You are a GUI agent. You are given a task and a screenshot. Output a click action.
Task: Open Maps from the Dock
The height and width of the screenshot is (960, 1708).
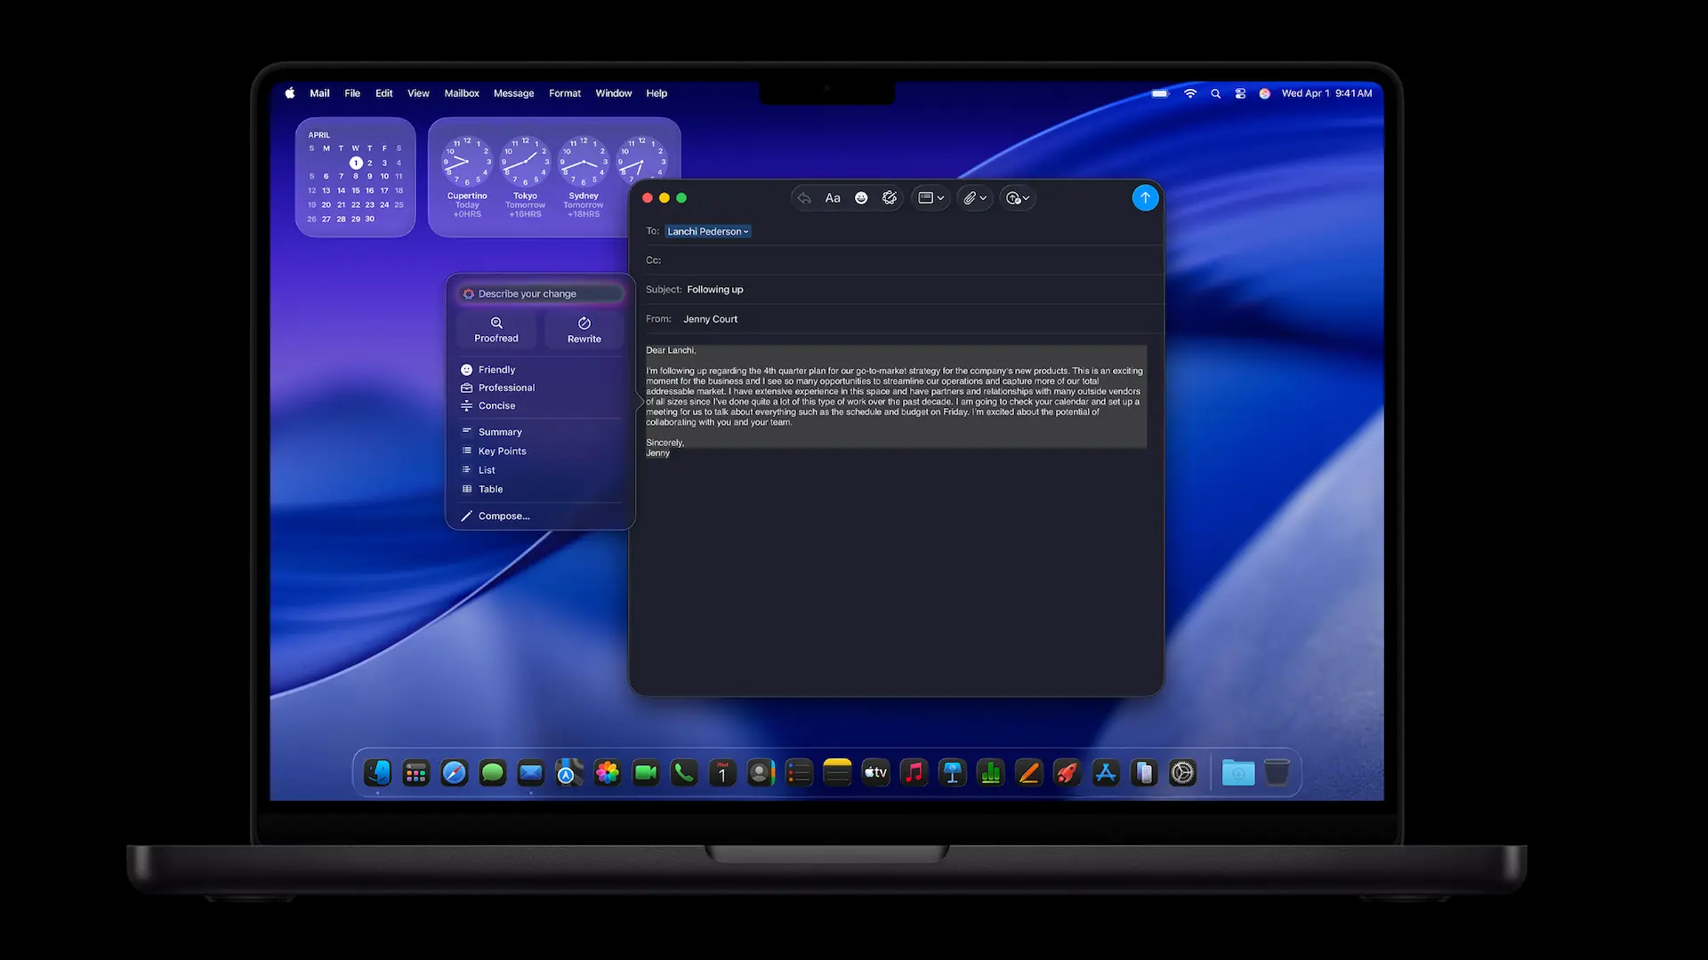pos(569,772)
